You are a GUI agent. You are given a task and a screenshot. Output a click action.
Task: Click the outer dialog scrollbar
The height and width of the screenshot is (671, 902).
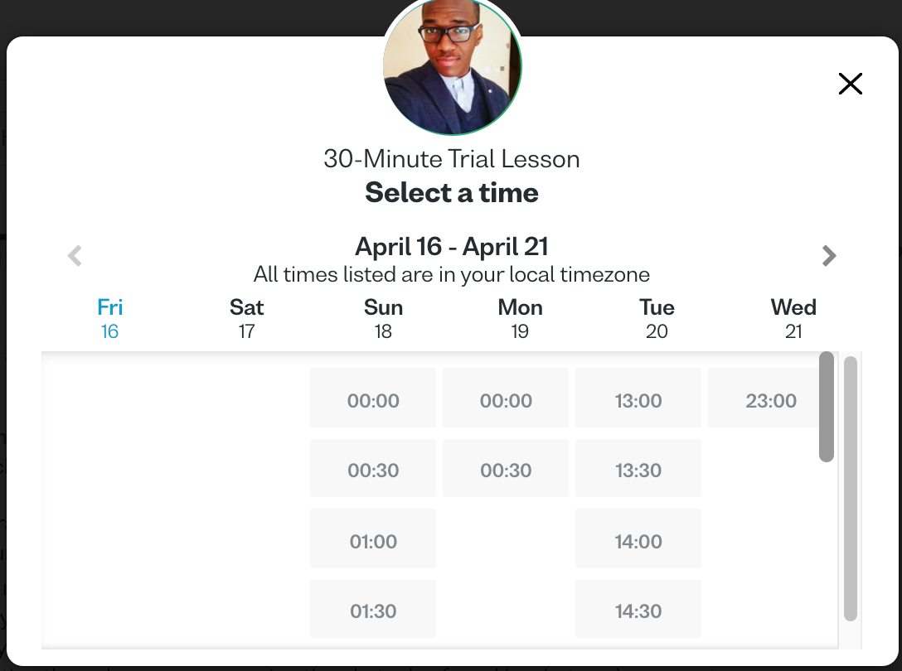pyautogui.click(x=851, y=489)
